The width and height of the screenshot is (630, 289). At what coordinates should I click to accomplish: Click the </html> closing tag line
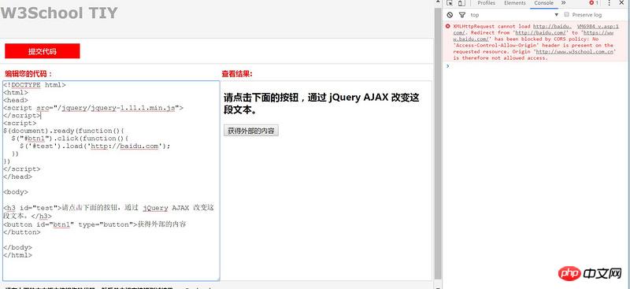point(17,255)
